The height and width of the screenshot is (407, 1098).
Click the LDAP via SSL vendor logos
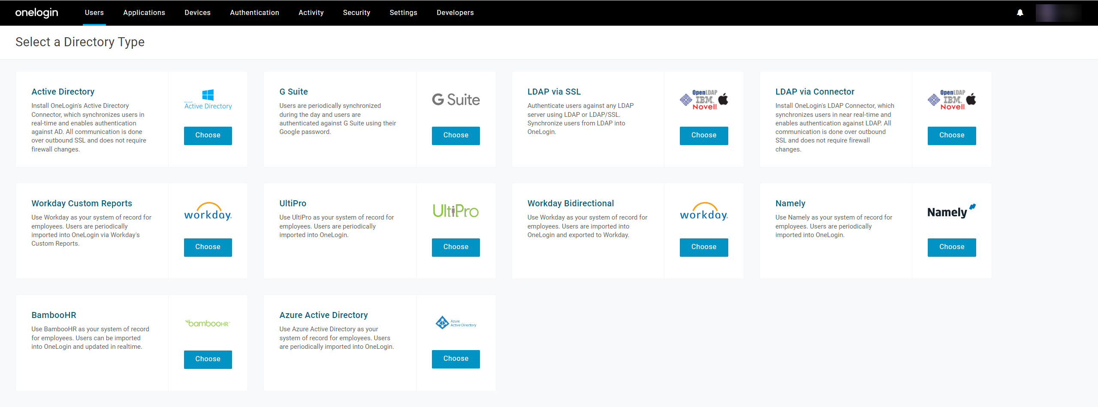704,100
